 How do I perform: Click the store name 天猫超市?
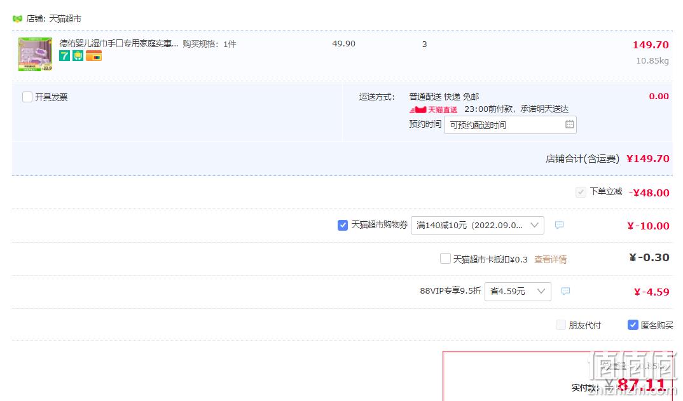point(65,18)
